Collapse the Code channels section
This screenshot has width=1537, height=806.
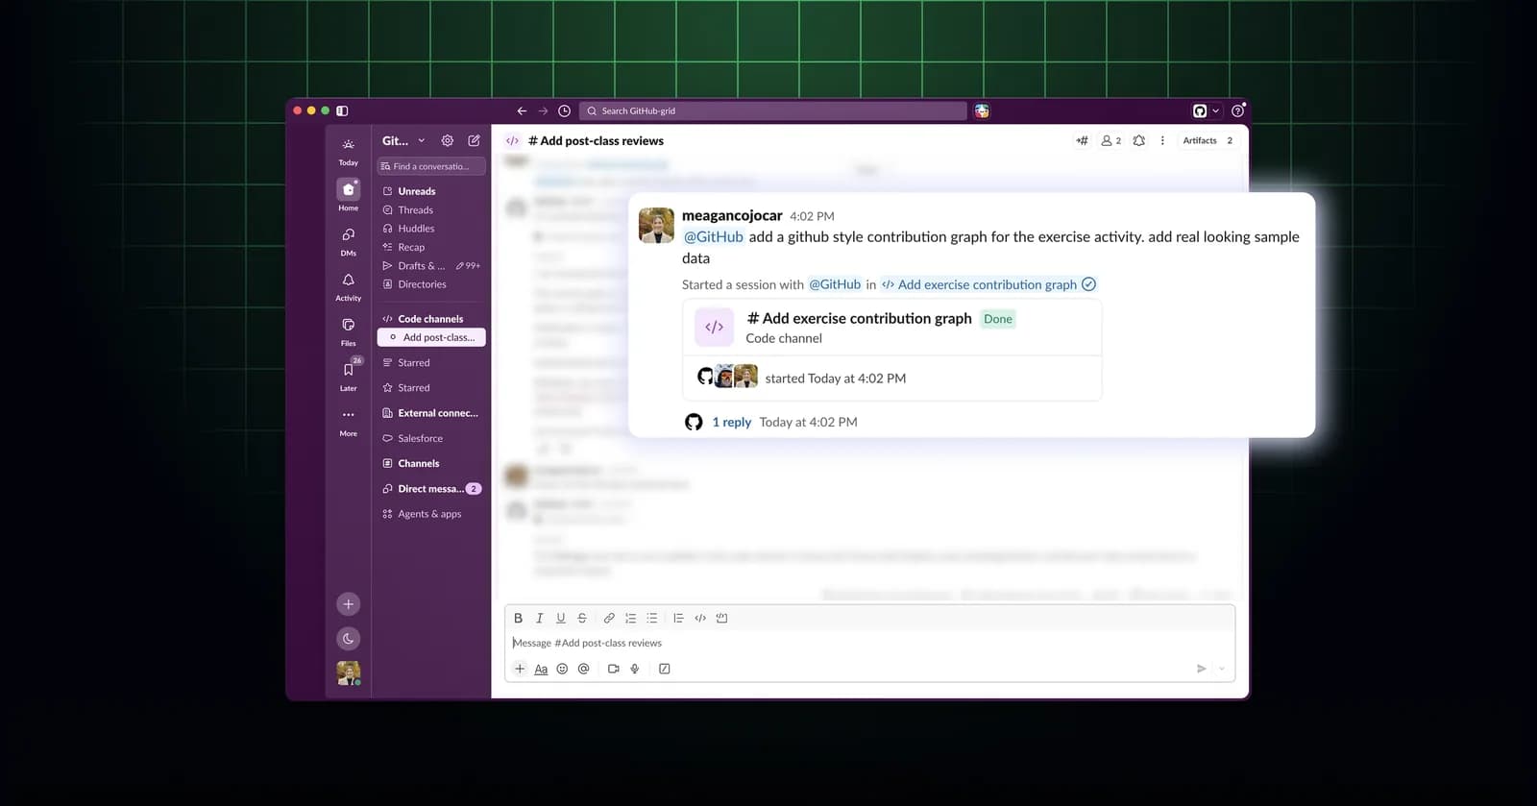(431, 319)
